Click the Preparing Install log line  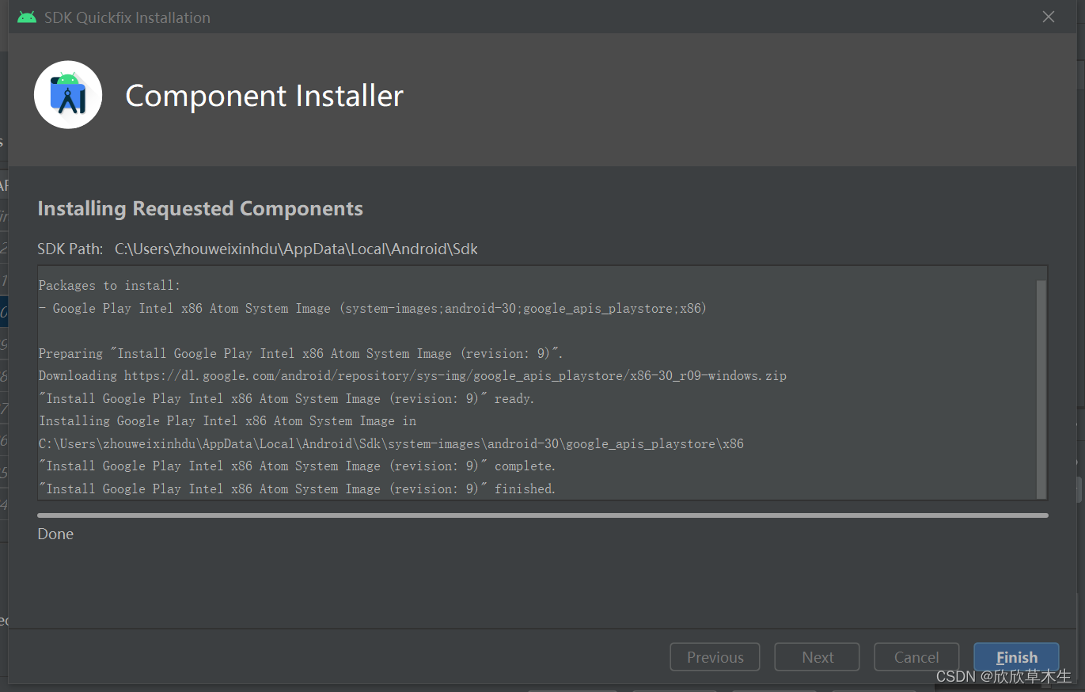[301, 354]
